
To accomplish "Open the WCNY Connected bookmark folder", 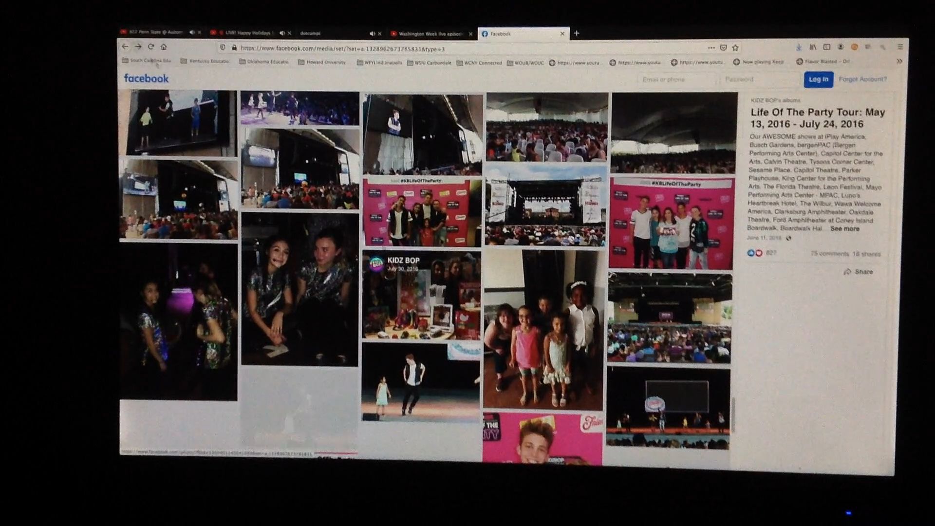I will (479, 63).
